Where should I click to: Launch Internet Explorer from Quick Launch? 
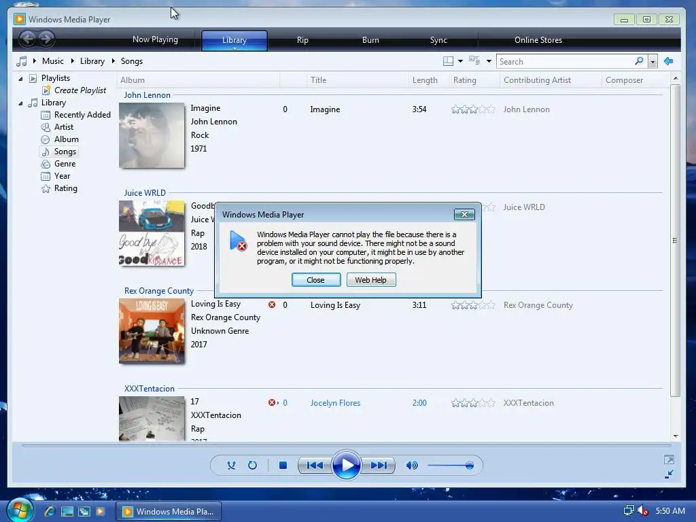pyautogui.click(x=50, y=511)
